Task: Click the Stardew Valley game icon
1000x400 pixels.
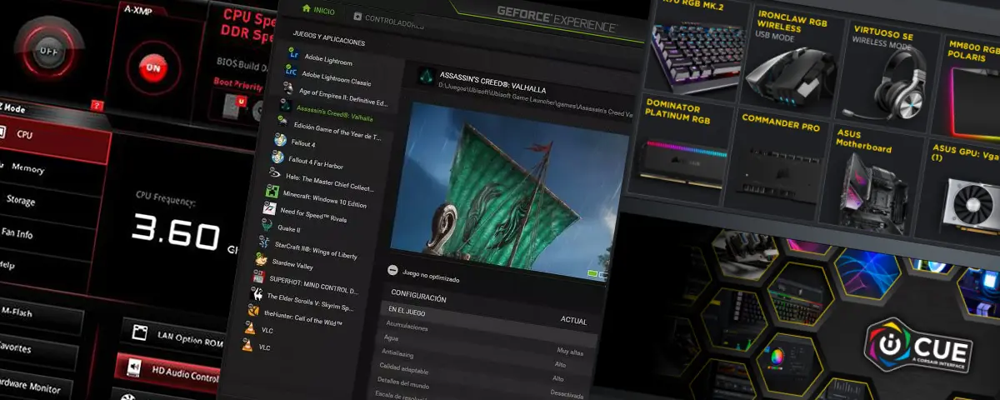Action: [262, 261]
